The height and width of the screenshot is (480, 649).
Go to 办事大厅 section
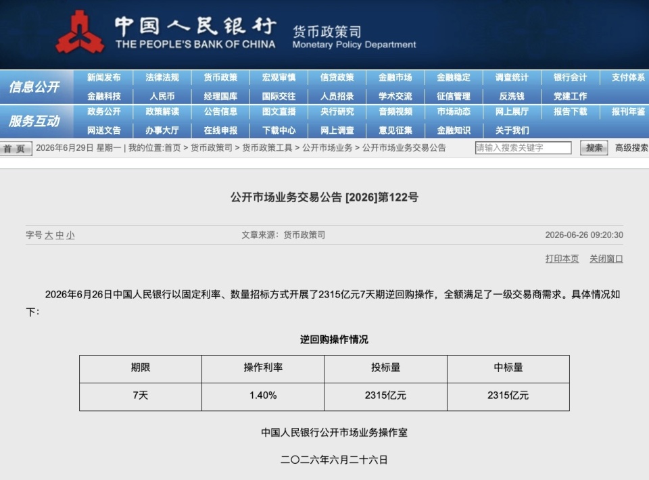162,130
